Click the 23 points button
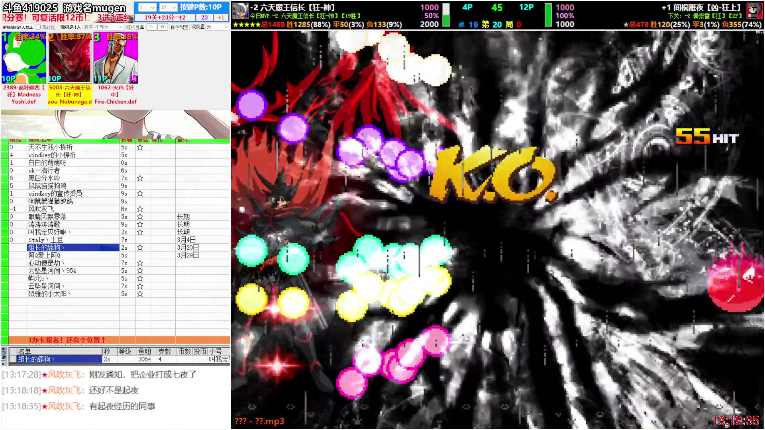The width and height of the screenshot is (765, 430). click(x=204, y=18)
